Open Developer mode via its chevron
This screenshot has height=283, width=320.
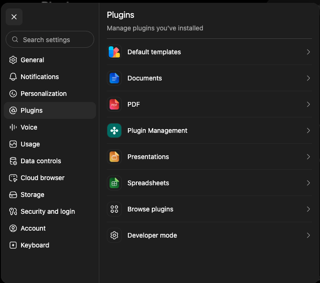308,235
